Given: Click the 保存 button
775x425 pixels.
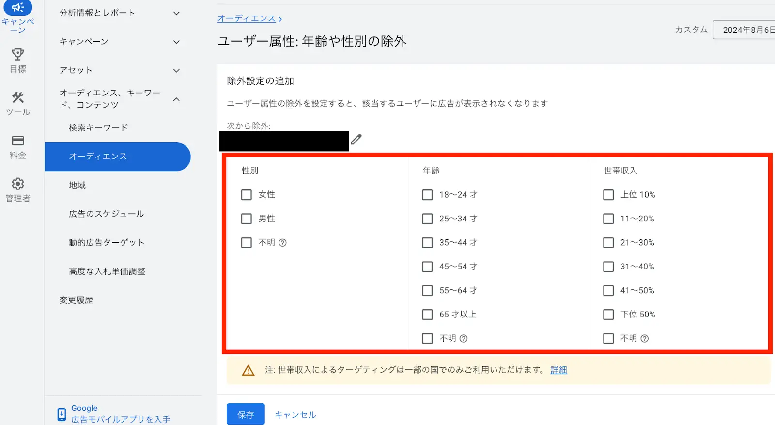Looking at the screenshot, I should (x=246, y=414).
